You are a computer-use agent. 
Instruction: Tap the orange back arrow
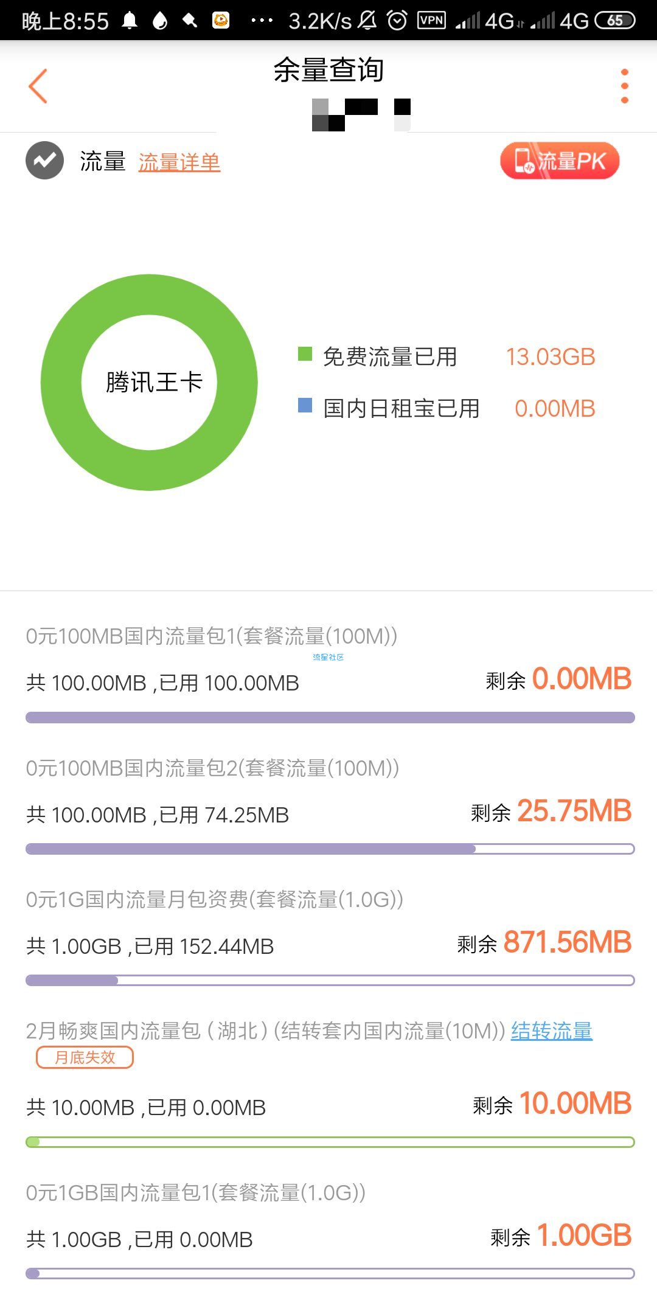(x=38, y=86)
